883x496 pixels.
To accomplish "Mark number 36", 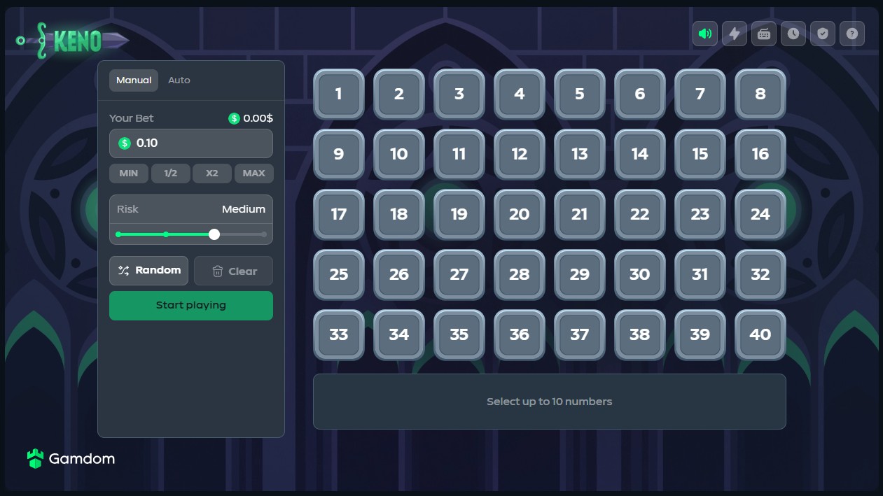I will tap(520, 335).
